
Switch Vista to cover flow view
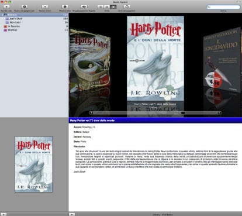pos(113,7)
